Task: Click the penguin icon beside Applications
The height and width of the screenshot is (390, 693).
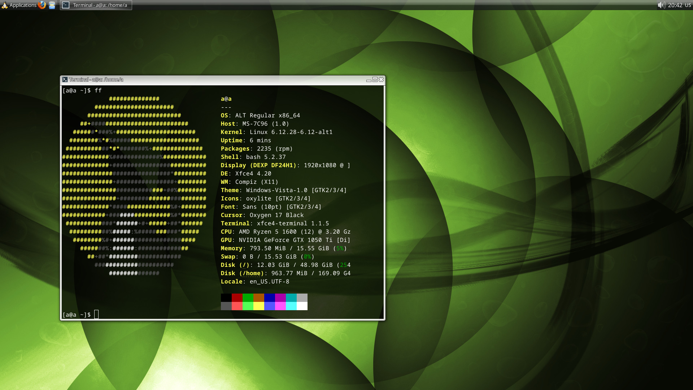Action: (4, 5)
